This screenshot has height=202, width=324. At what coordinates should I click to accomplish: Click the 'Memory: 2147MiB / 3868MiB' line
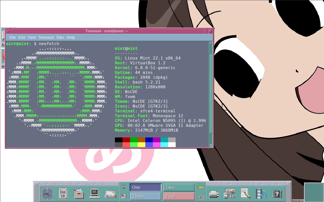click(x=147, y=130)
